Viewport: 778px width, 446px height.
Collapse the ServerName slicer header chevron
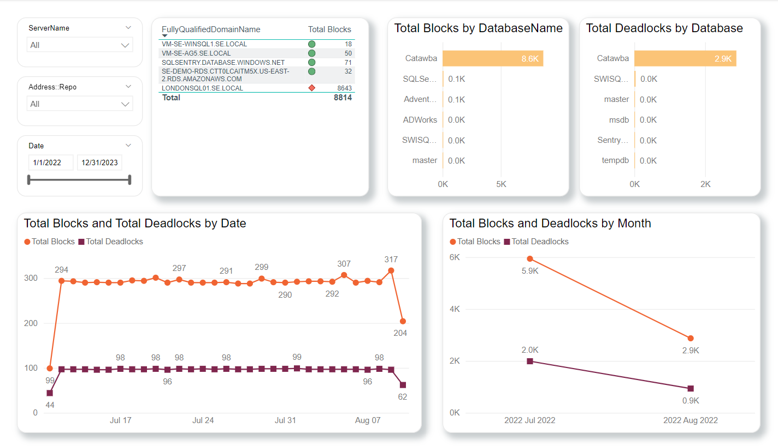tap(128, 28)
